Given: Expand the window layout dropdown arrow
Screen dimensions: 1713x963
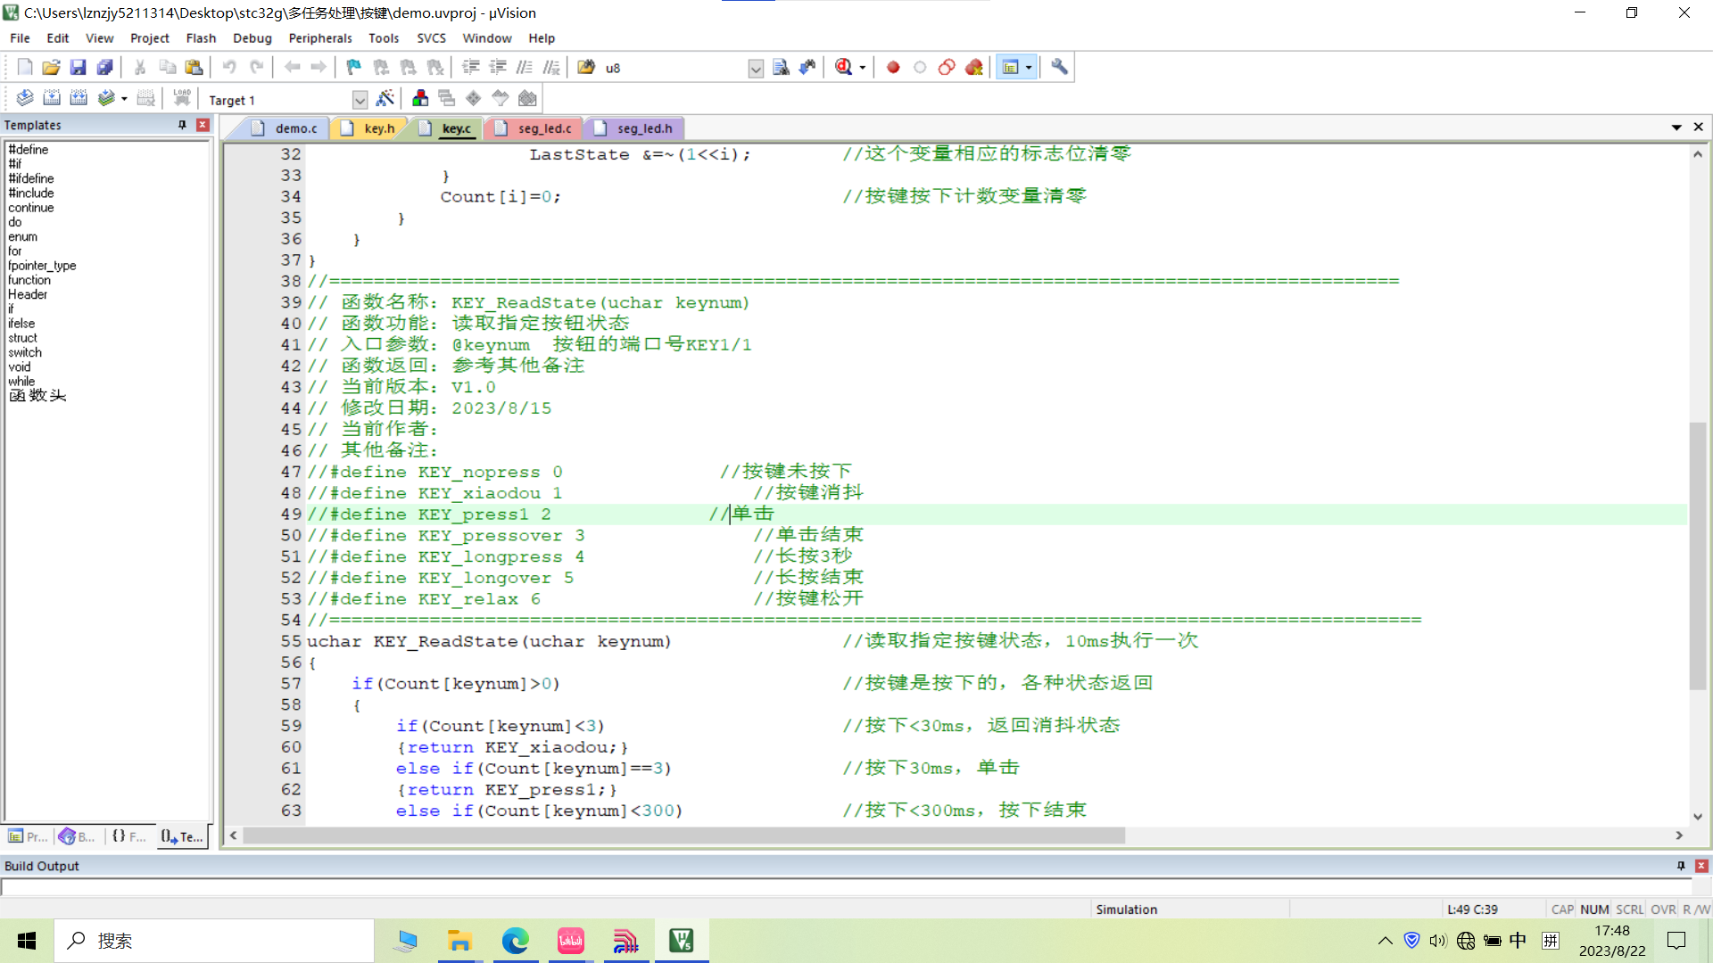Looking at the screenshot, I should [1029, 68].
